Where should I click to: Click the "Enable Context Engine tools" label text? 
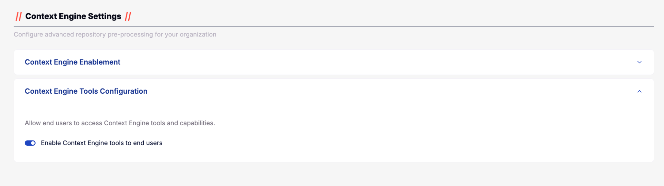click(x=101, y=143)
